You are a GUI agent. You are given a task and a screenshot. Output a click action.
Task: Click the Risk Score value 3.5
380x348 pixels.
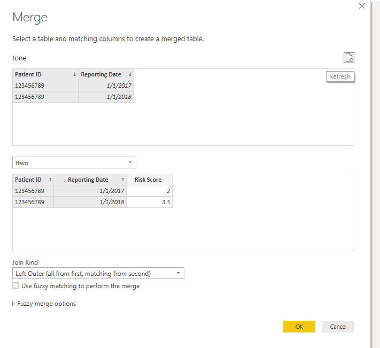tap(149, 202)
